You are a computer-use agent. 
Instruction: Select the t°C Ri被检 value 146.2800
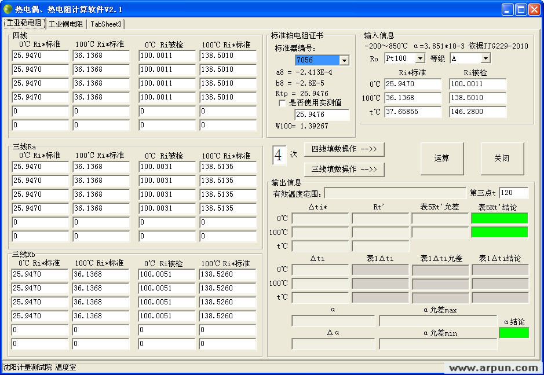(x=477, y=112)
